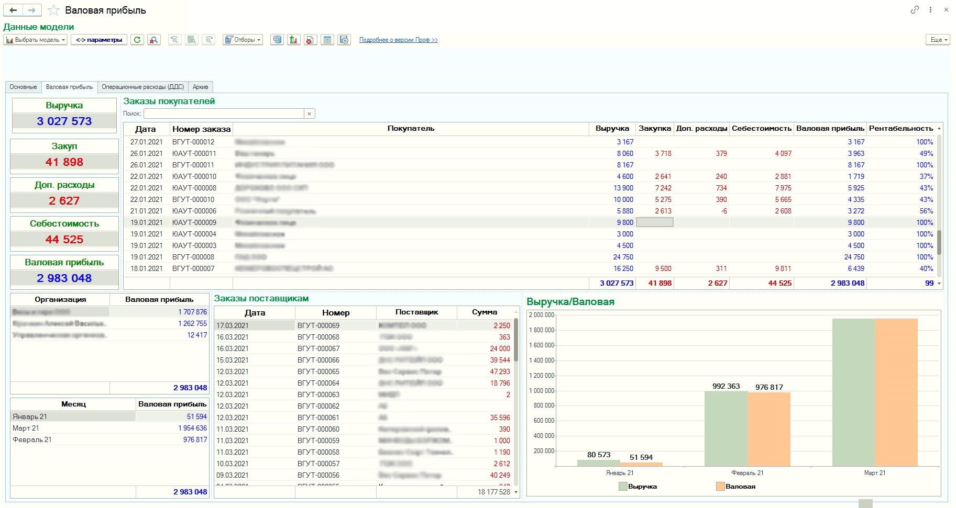This screenshot has height=508, width=956.
Task: Sort orders by Рентабельность column header
Action: click(900, 129)
